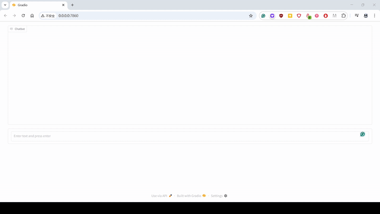This screenshot has width=380, height=214.
Task: Open the browser profile avatar
Action: [366, 16]
